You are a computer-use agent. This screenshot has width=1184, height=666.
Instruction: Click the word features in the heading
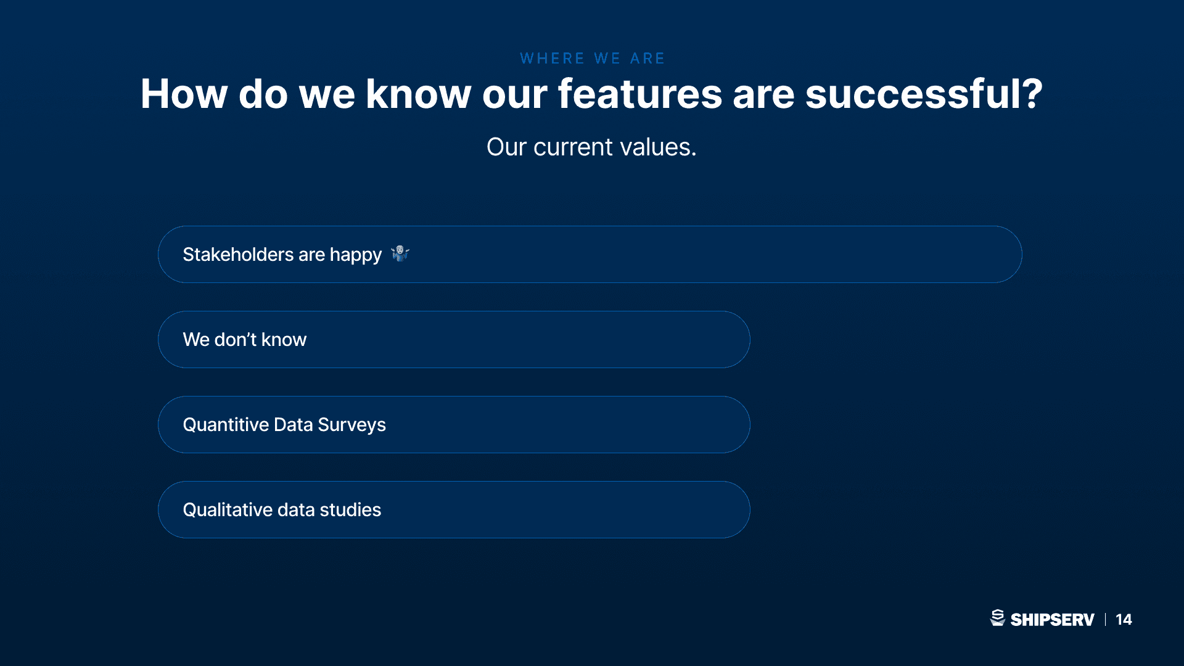[640, 94]
